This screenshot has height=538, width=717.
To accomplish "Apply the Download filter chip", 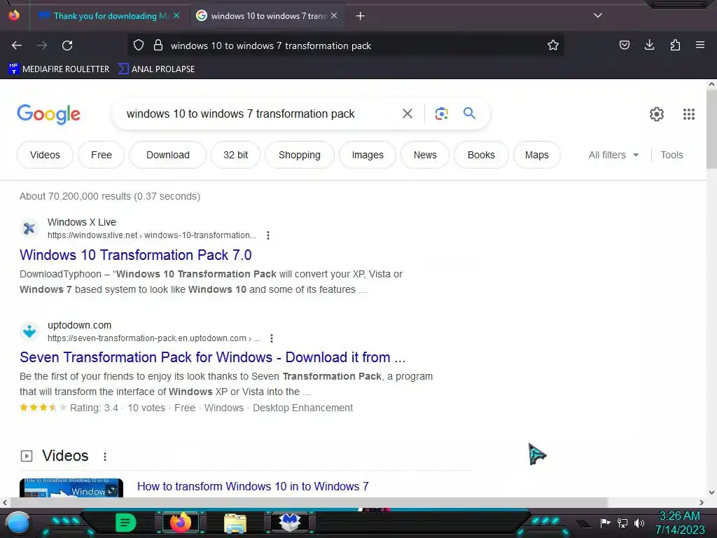I will click(168, 155).
